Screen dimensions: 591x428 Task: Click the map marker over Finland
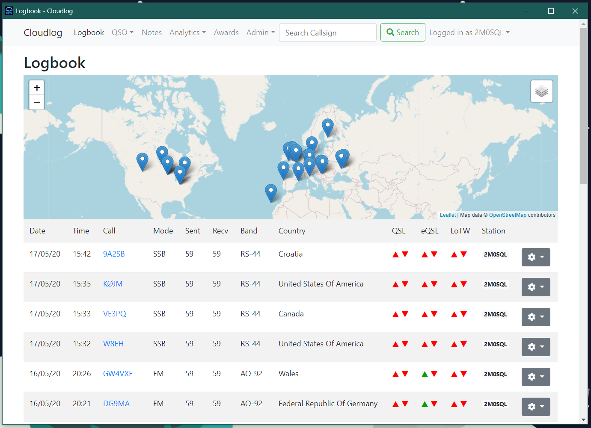[328, 127]
